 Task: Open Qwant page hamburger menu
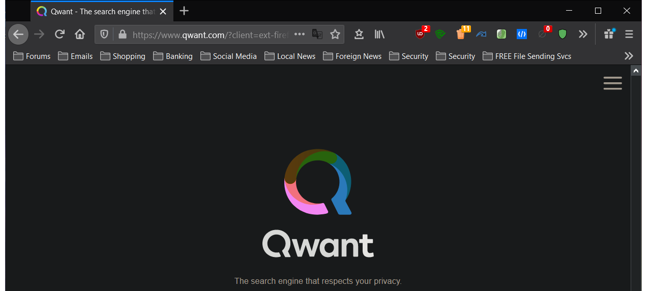(613, 83)
